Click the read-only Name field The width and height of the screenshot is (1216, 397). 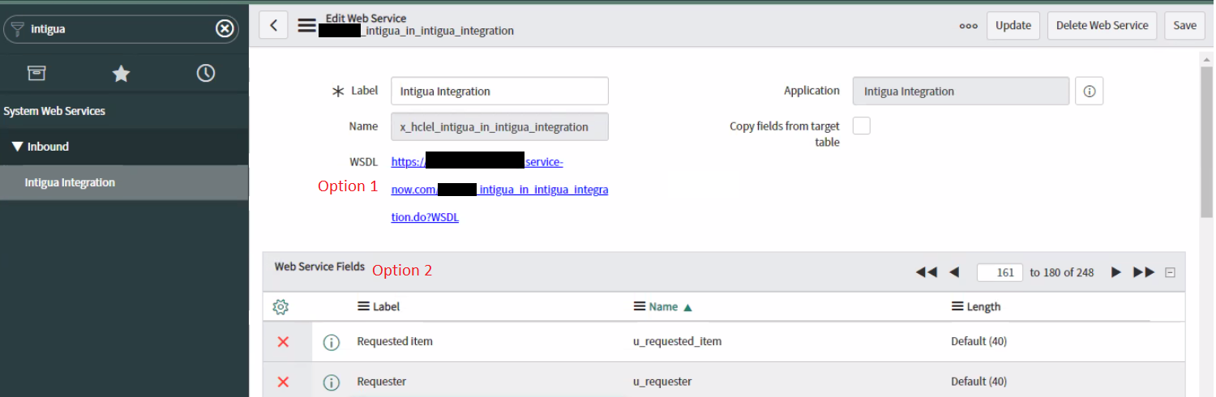499,126
